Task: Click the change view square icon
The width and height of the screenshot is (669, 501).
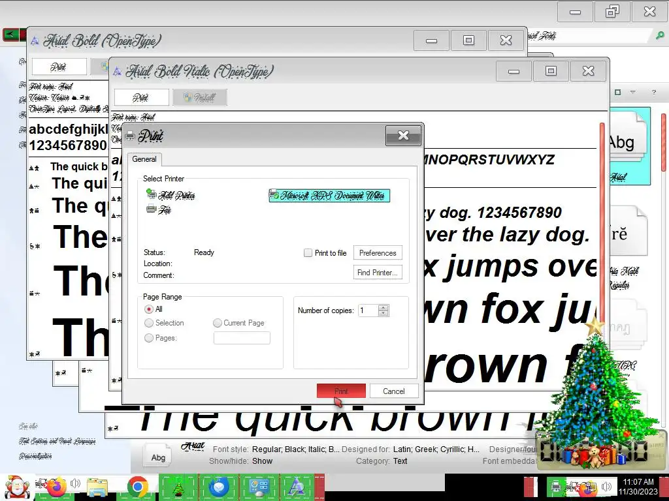Action: (618, 92)
